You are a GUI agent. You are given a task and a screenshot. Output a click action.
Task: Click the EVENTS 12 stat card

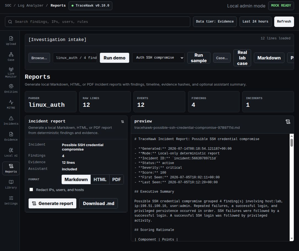159,102
